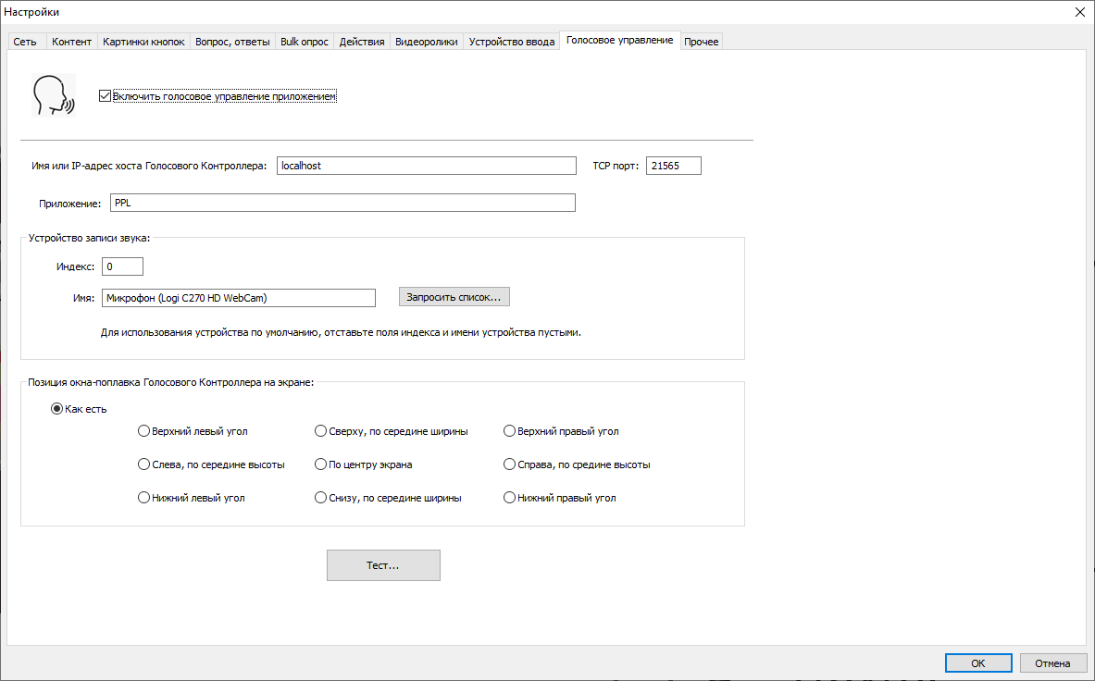
Task: Pick 'Нижний правый угол' radio option
Action: tap(509, 498)
